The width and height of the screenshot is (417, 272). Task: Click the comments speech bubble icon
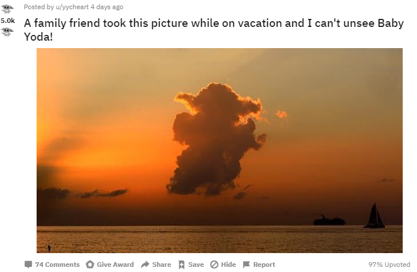coord(28,265)
